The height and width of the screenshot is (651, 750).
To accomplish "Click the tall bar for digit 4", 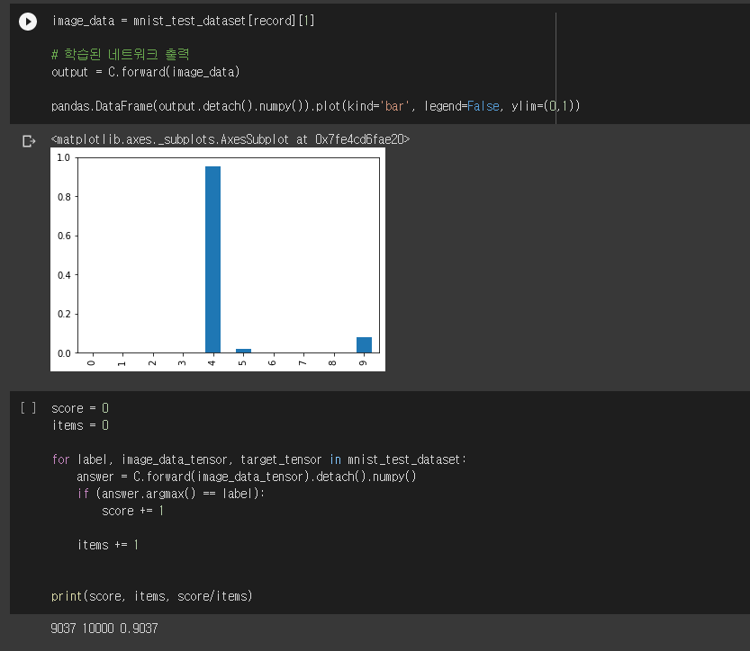I will (212, 259).
